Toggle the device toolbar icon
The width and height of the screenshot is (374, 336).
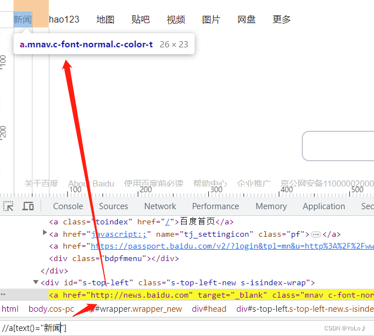pyautogui.click(x=28, y=206)
